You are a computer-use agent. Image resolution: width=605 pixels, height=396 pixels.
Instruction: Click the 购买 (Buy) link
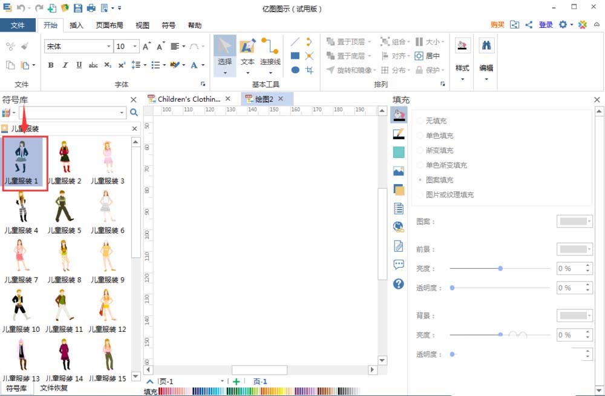(x=496, y=25)
